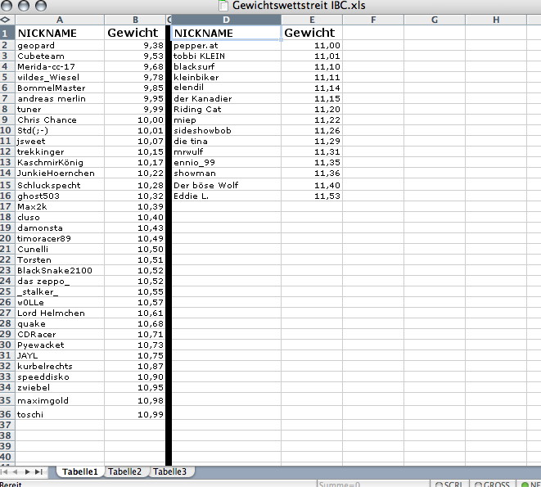541x487 pixels.
Task: Select the Tabelle1 sheet tab
Action: point(80,471)
